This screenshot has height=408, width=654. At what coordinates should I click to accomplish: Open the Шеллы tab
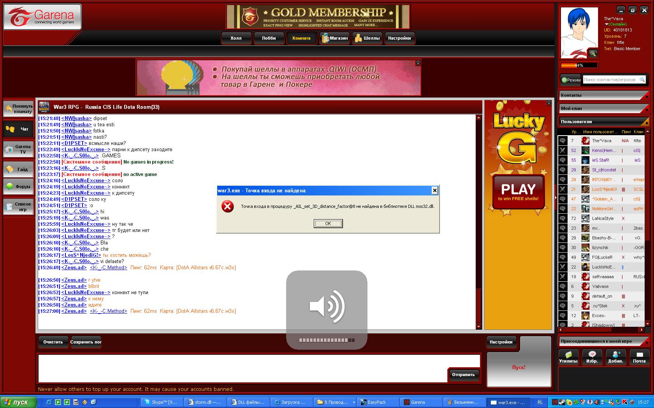[x=367, y=38]
